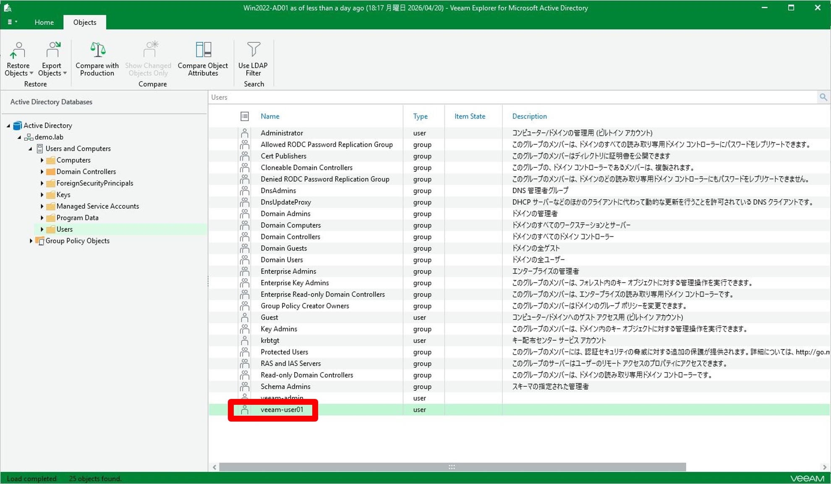Click the Compare Object Attributes icon
The height and width of the screenshot is (484, 831).
pyautogui.click(x=203, y=50)
